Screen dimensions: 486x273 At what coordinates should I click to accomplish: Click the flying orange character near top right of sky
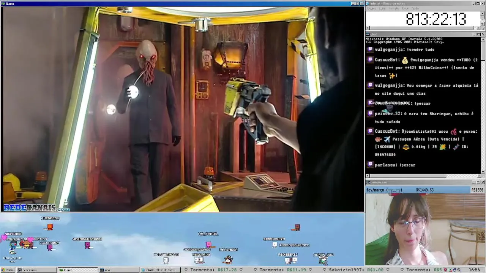[297, 227]
